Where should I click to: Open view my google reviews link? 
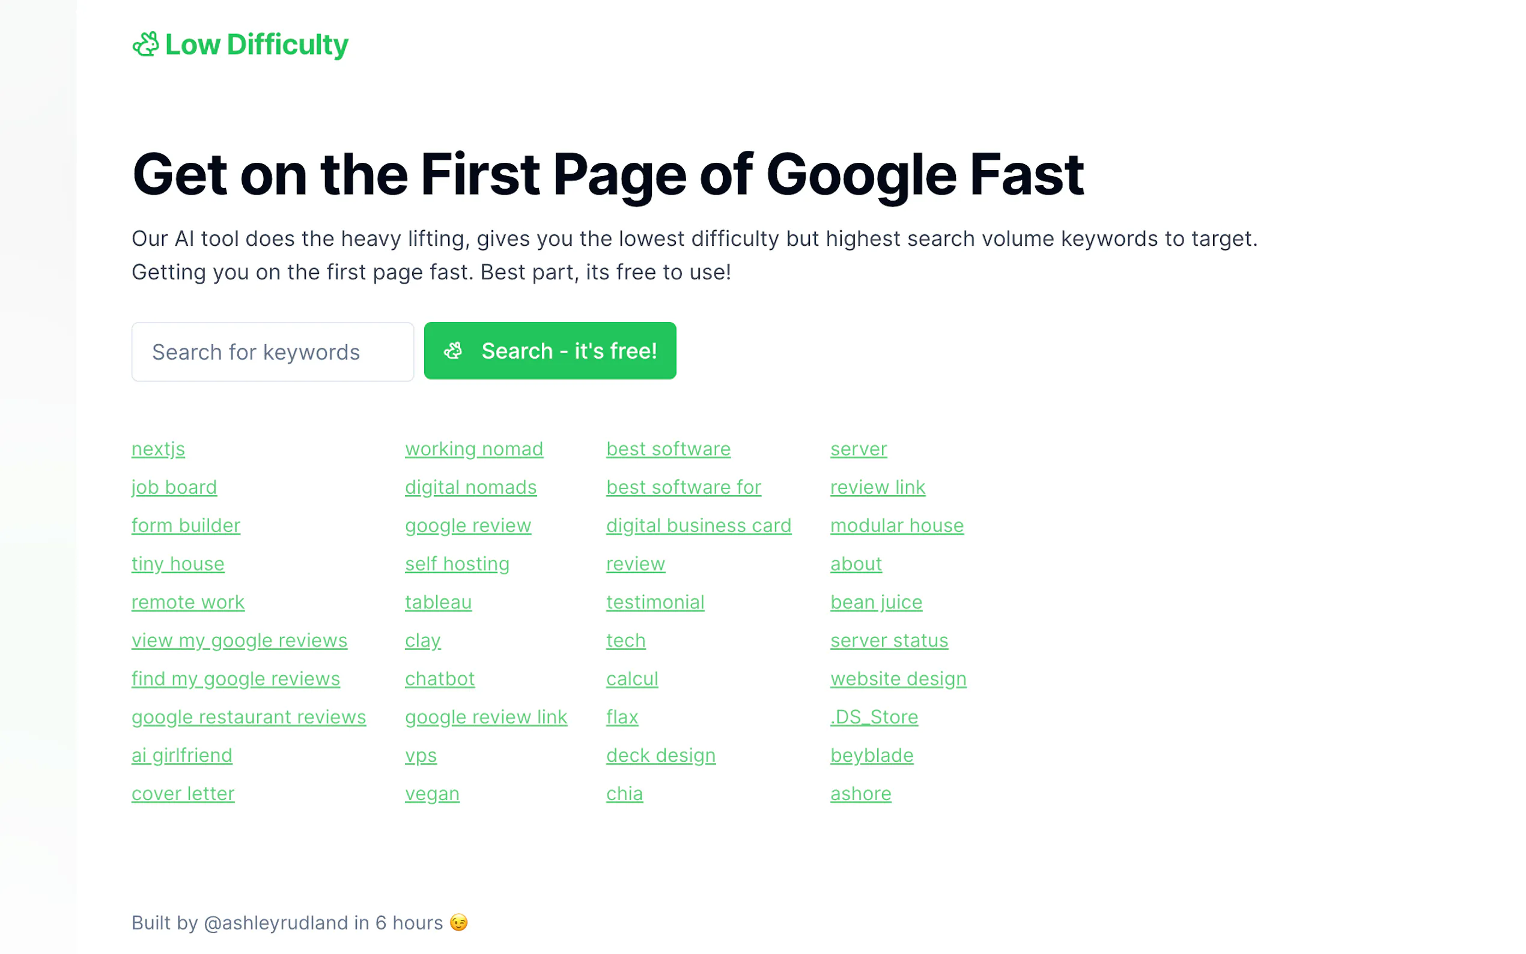tap(239, 640)
